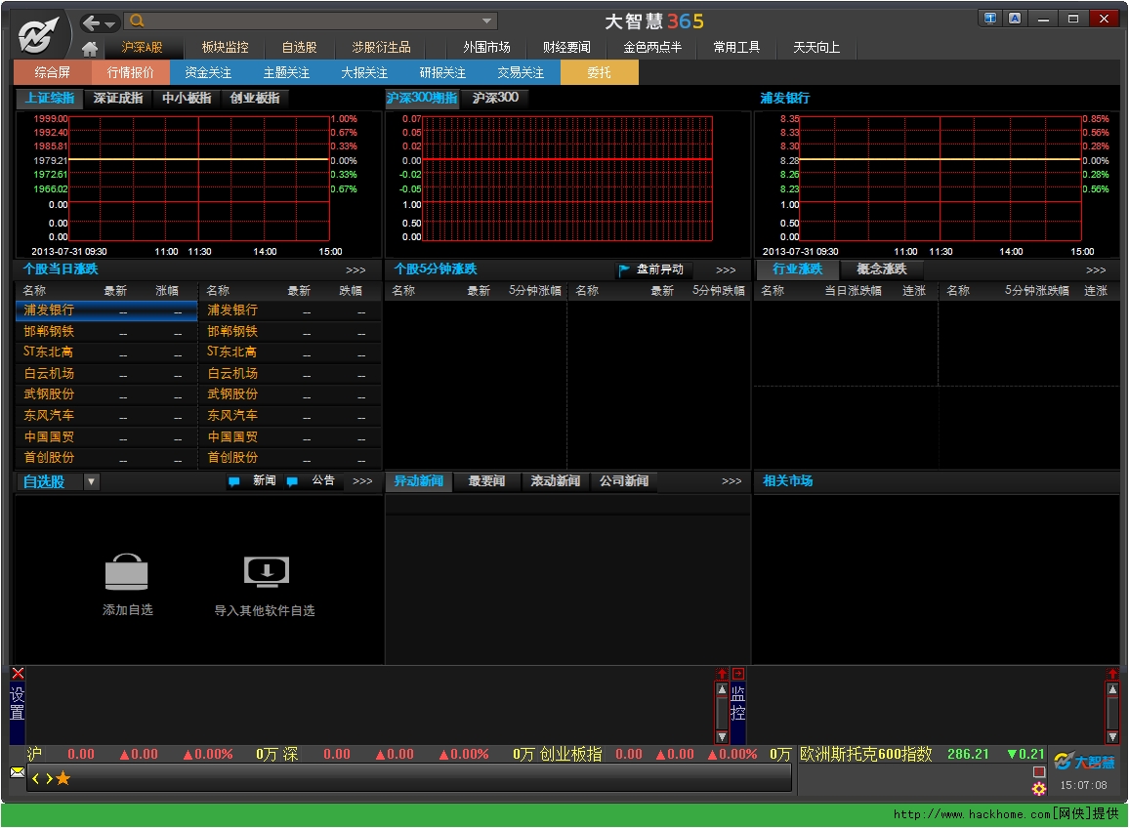The image size is (1129, 828).
Task: Expand 个股当日涨跌 panel via >>> arrow
Action: [x=355, y=270]
